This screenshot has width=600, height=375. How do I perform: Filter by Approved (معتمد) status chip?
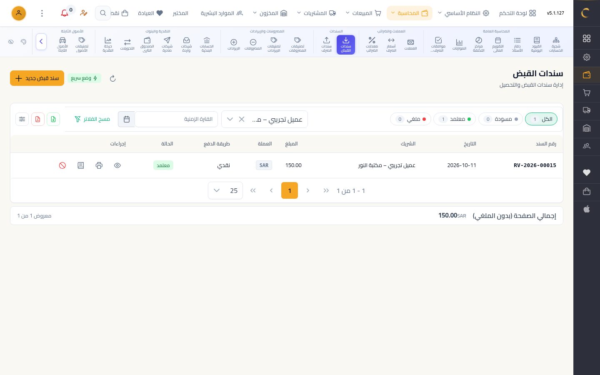[455, 119]
